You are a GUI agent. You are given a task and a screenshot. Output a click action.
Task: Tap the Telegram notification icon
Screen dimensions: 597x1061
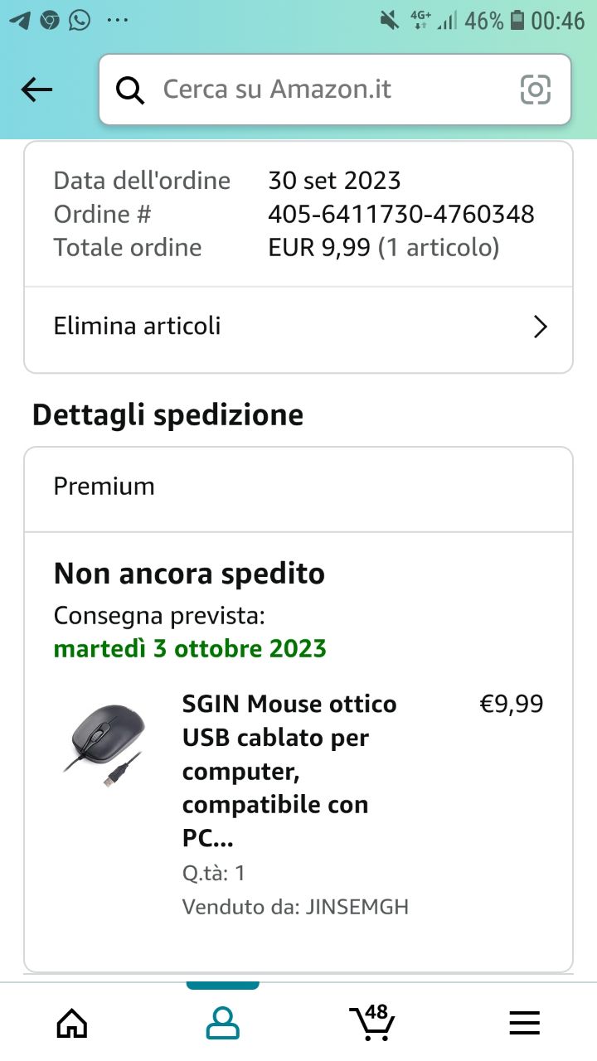(20, 20)
